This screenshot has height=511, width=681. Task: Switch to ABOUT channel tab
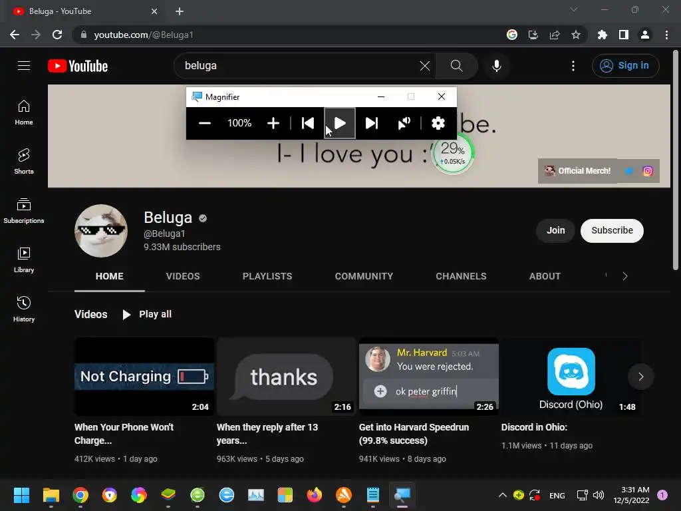[x=545, y=276]
